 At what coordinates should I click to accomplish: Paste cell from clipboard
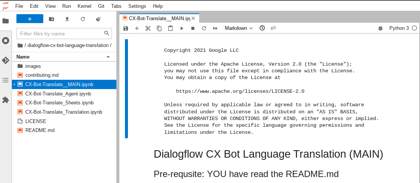(170, 28)
